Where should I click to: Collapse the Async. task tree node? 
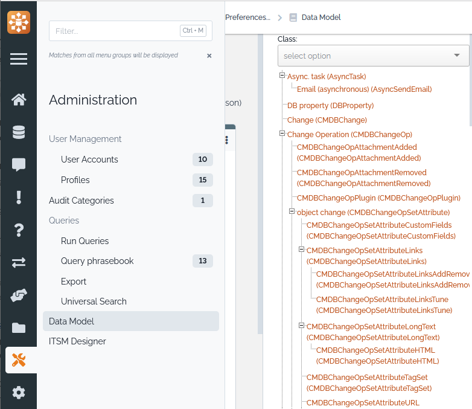pos(282,76)
